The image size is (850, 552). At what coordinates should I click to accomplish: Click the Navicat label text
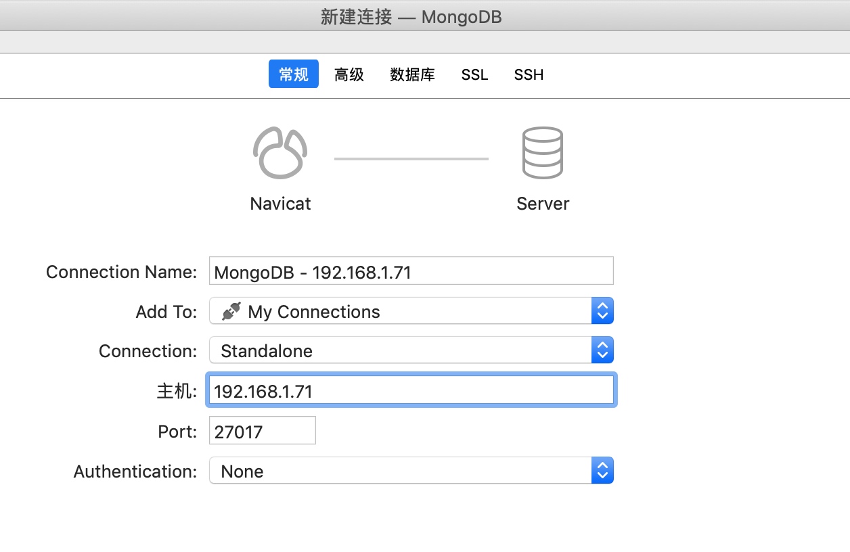280,204
